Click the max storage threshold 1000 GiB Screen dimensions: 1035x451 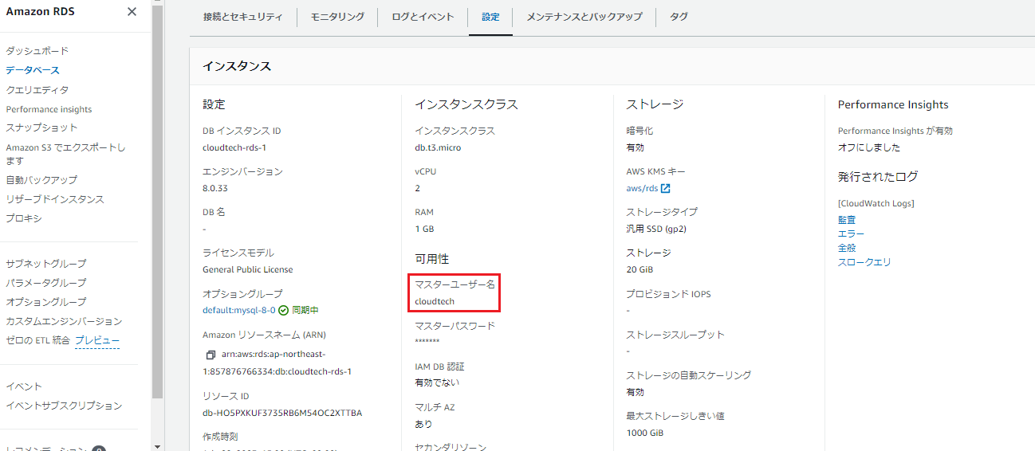point(645,433)
